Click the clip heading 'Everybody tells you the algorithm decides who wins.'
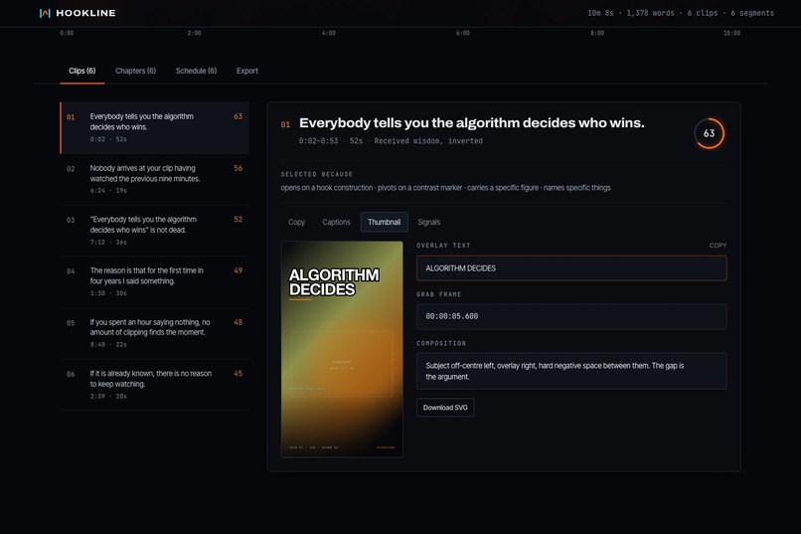This screenshot has width=801, height=534. pos(471,123)
